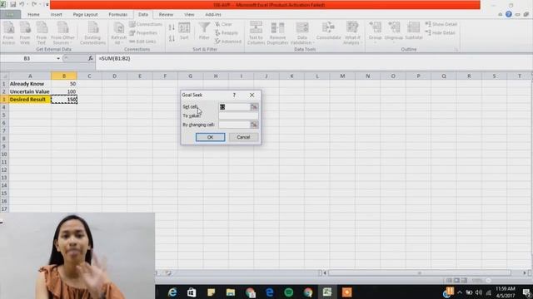Open workbook Connections

point(146,24)
